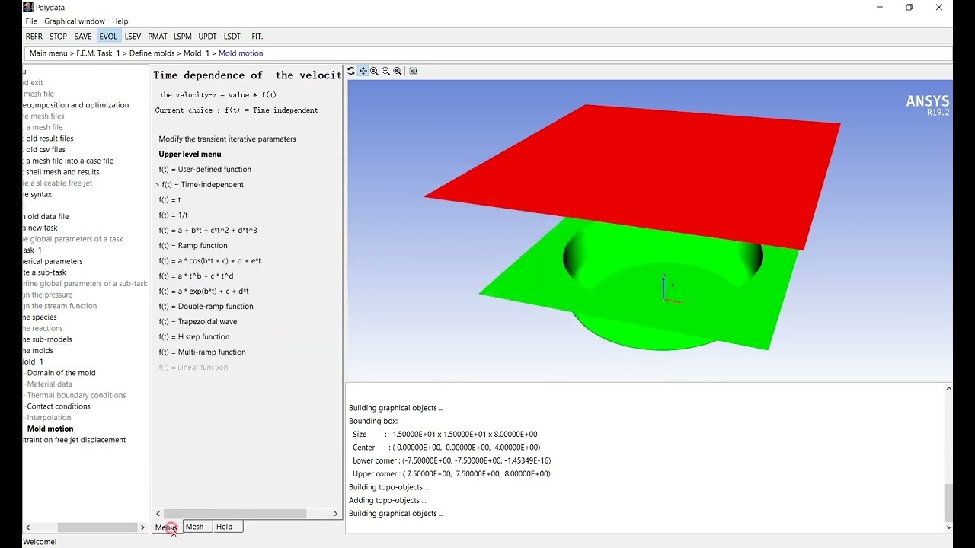Image resolution: width=975 pixels, height=548 pixels.
Task: Click LSPM toolbar button
Action: [183, 37]
